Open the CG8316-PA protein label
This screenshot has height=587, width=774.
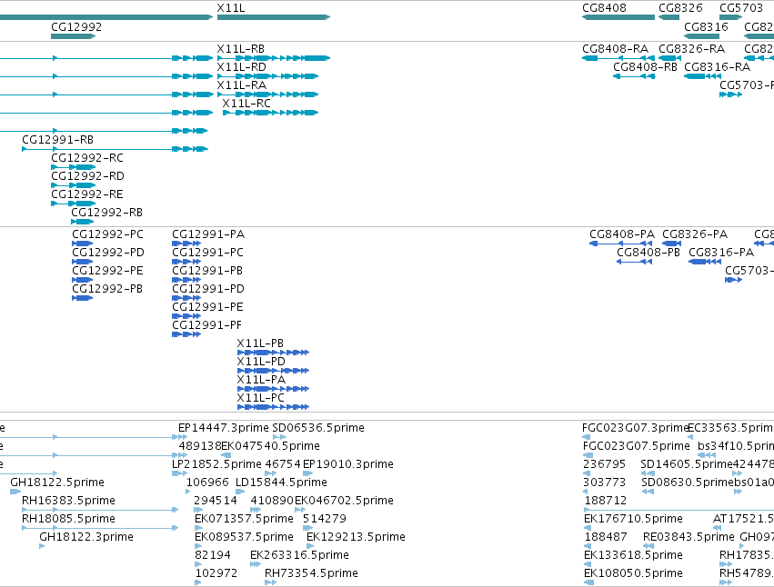[721, 252]
